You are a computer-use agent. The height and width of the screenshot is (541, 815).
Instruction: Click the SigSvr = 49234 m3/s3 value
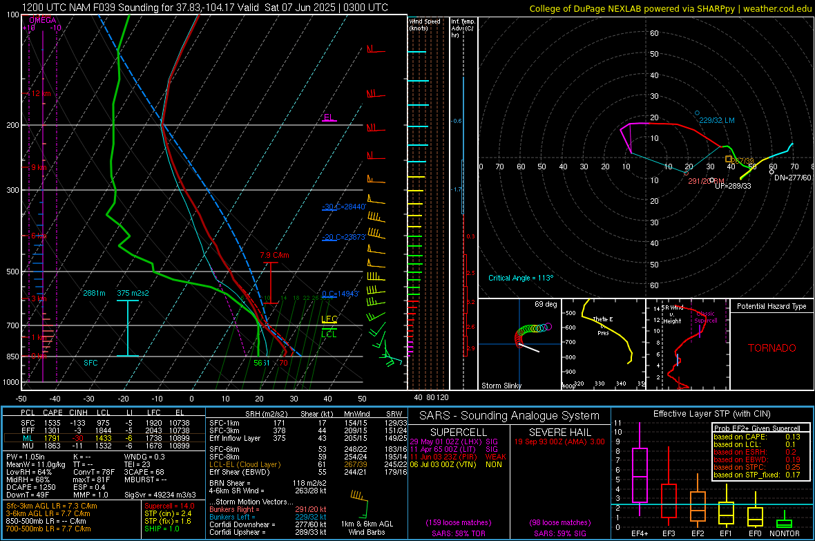coord(160,495)
